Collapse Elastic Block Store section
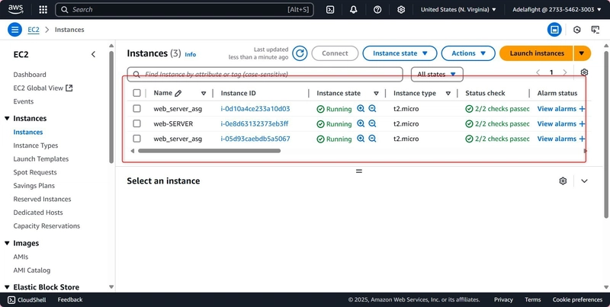The width and height of the screenshot is (610, 307). pos(7,287)
